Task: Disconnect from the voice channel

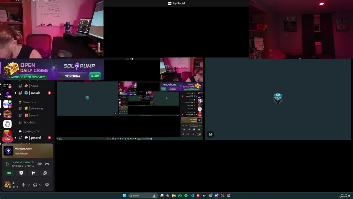Action: (x=47, y=164)
